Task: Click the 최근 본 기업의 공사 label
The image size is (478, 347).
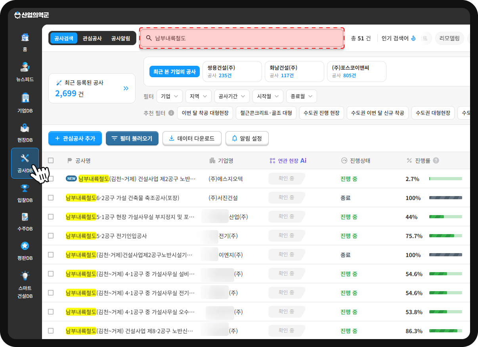Action: click(x=174, y=71)
